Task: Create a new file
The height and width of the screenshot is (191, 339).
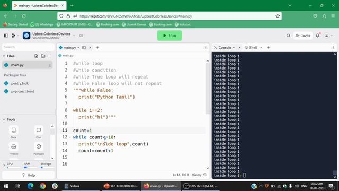Action: (36, 56)
